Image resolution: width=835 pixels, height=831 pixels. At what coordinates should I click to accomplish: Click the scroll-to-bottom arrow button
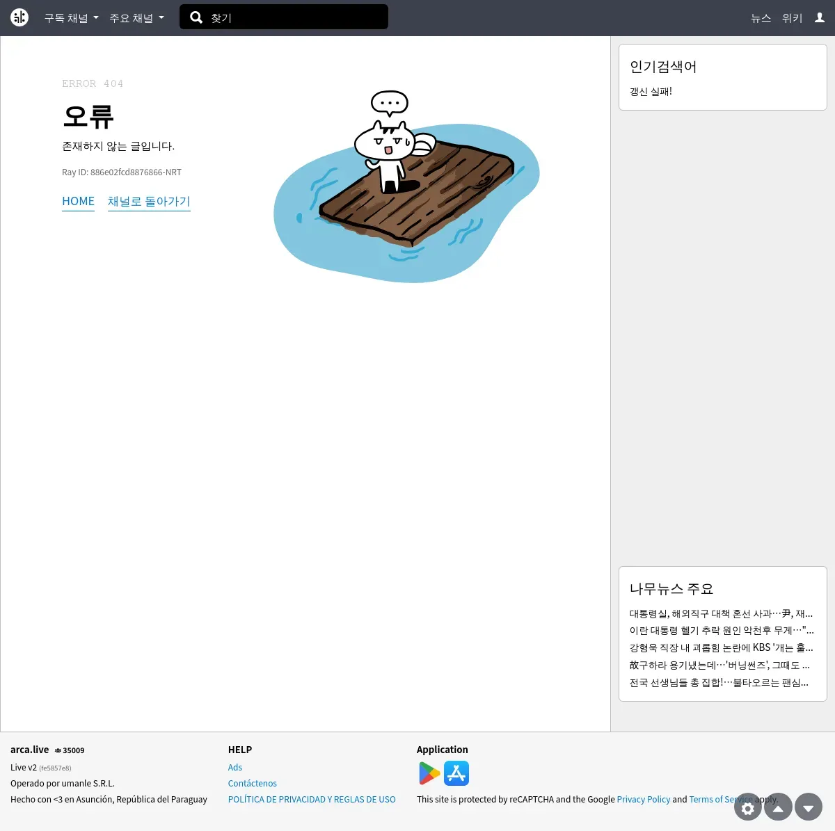click(x=809, y=807)
